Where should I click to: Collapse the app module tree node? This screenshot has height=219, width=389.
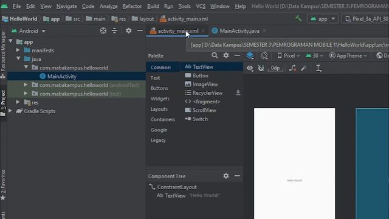coord(11,41)
